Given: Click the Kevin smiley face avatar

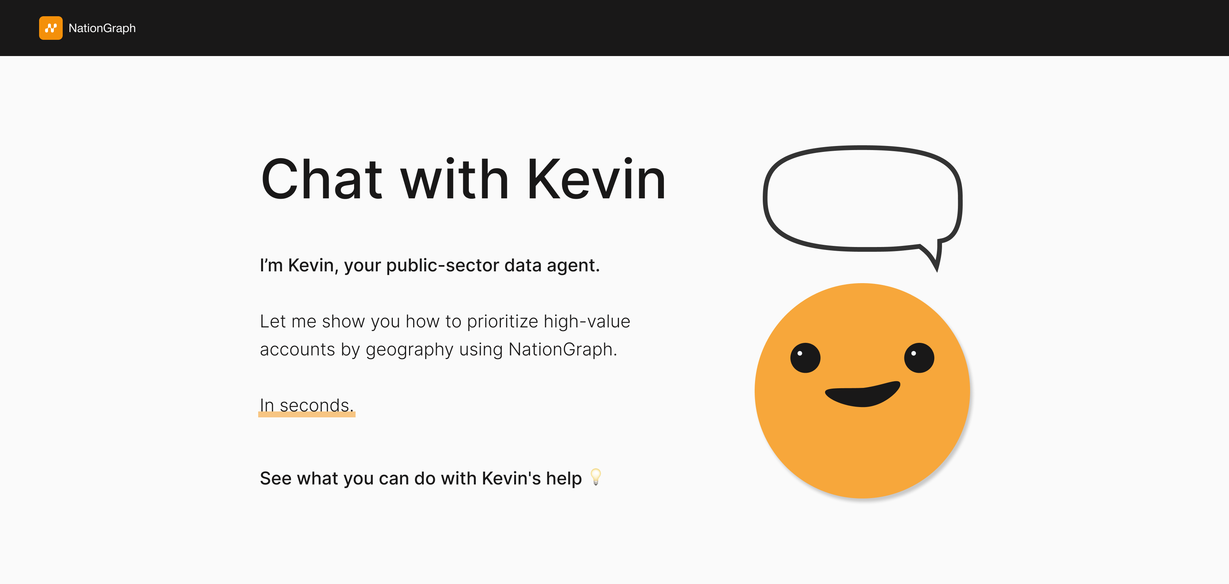Looking at the screenshot, I should [862, 390].
